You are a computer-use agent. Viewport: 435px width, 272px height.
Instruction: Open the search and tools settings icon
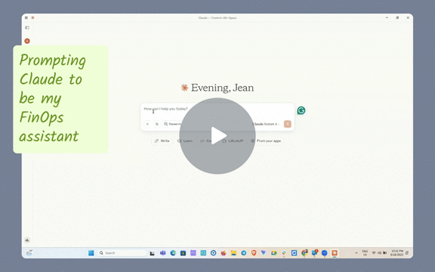[157, 124]
